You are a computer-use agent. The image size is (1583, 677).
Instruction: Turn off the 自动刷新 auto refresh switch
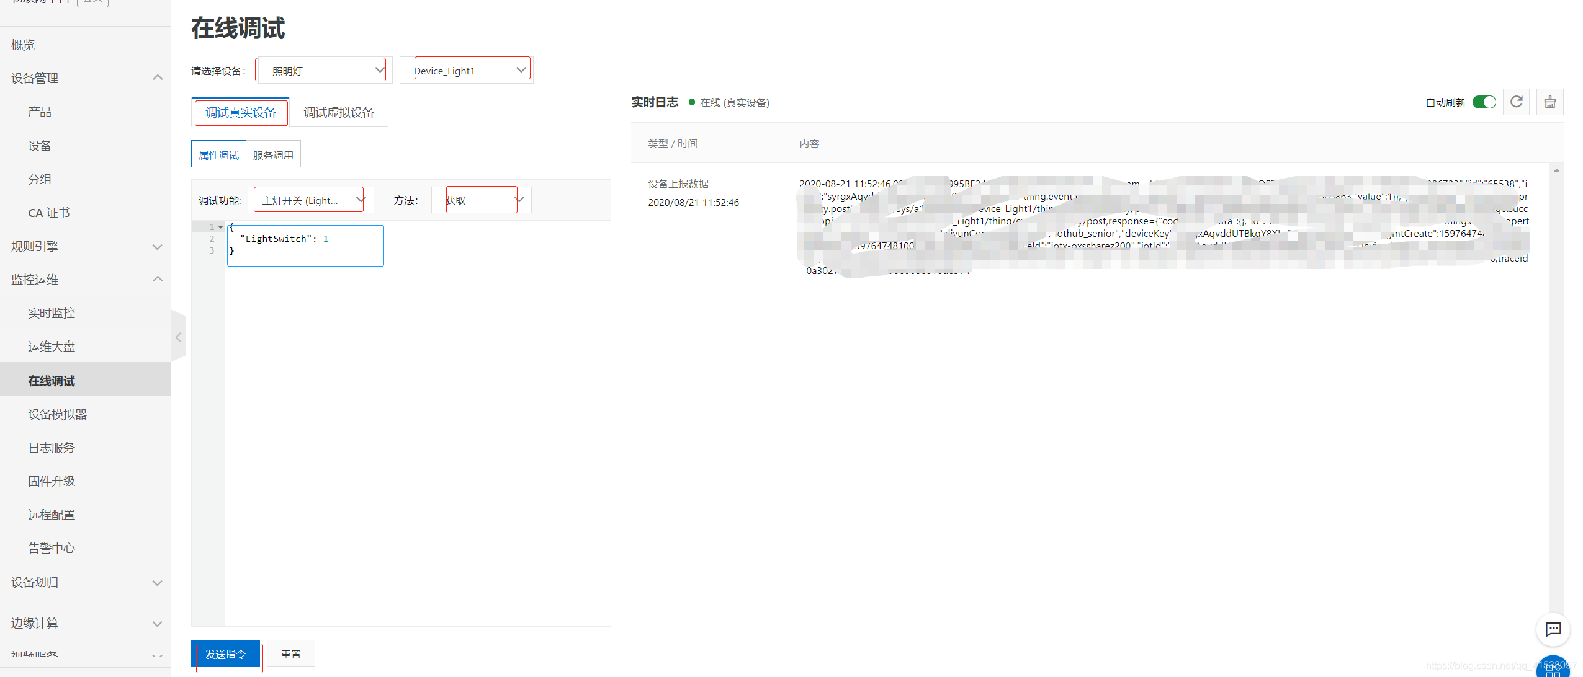[x=1484, y=102]
